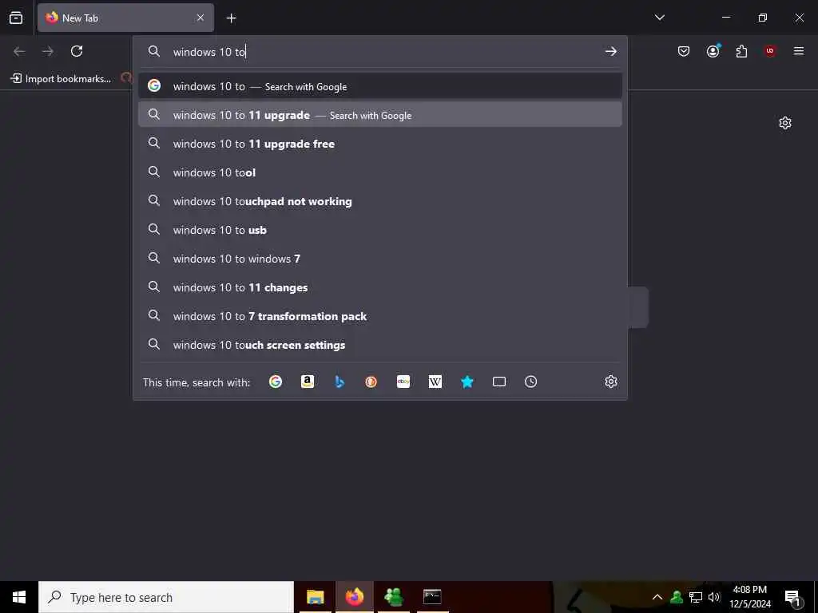Pick 'windows 10 to windows 7' suggestion
818x613 pixels.
pos(379,258)
